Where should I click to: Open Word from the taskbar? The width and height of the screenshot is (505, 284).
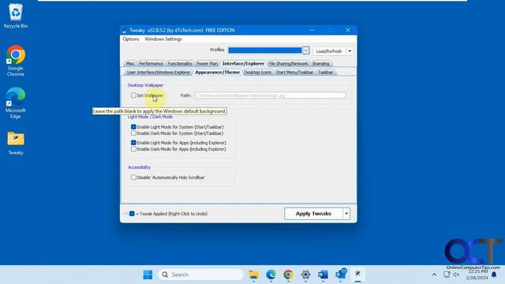coord(323,275)
